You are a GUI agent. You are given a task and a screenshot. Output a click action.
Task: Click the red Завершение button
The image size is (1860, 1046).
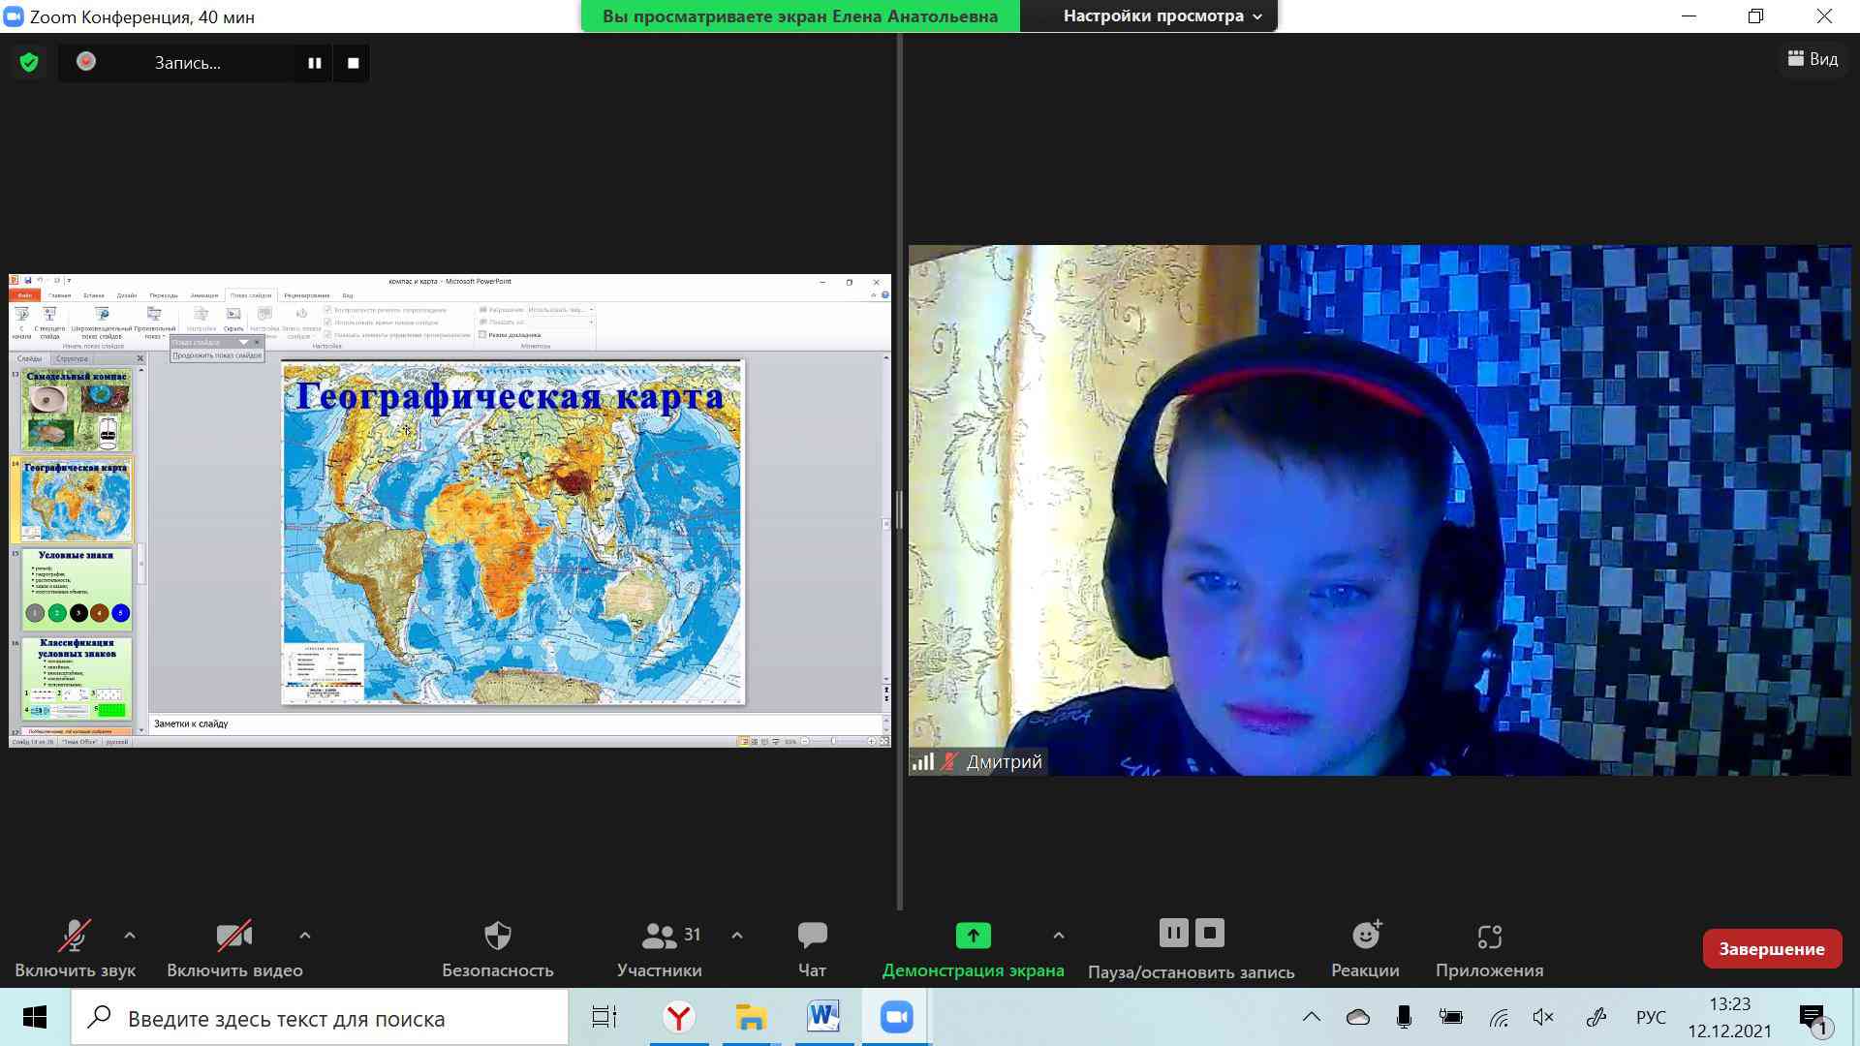point(1771,949)
